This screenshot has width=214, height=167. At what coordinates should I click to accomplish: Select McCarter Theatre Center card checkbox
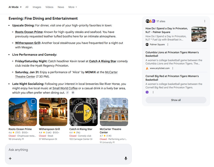124,101
